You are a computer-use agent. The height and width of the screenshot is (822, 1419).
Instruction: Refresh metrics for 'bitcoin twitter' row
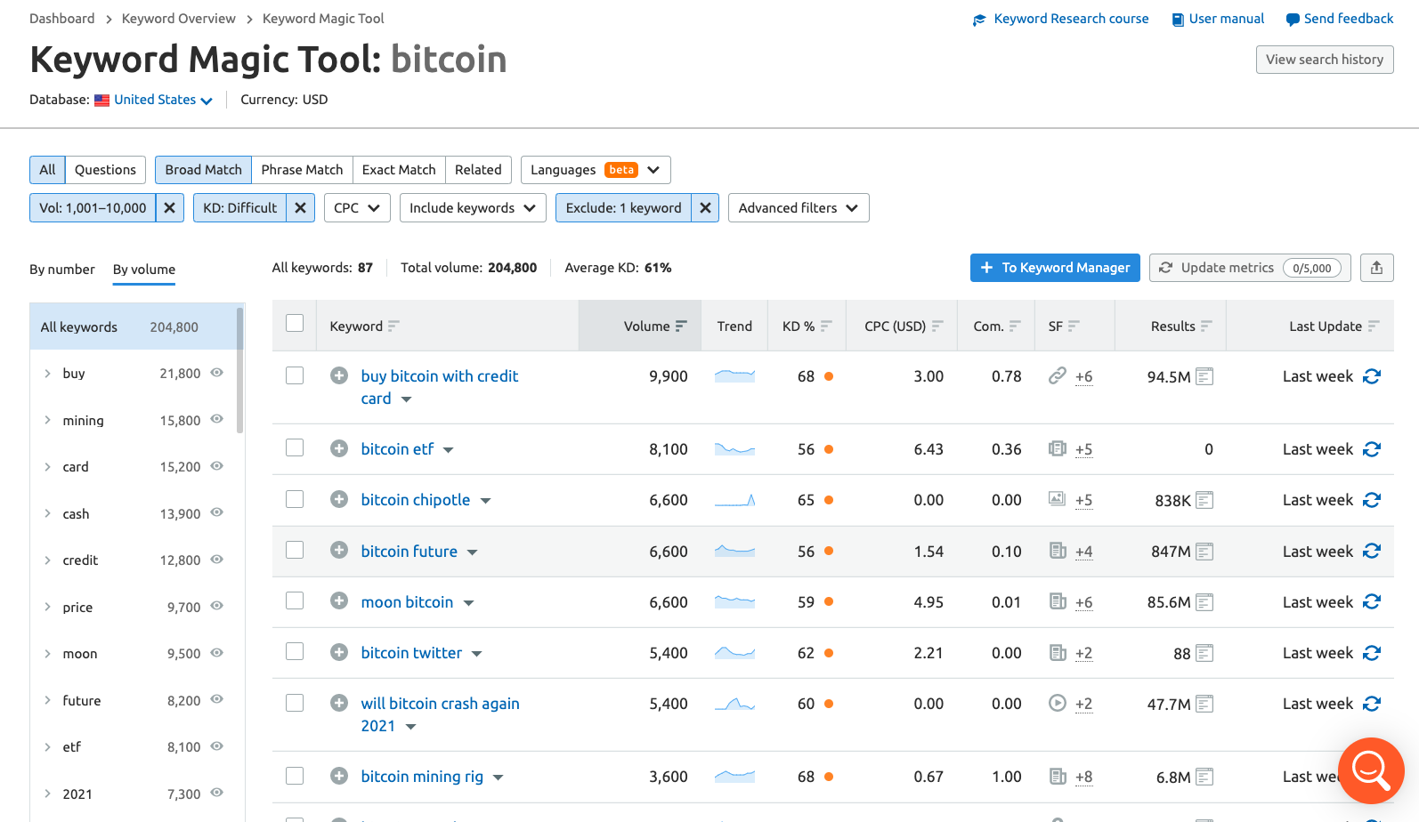(x=1372, y=653)
